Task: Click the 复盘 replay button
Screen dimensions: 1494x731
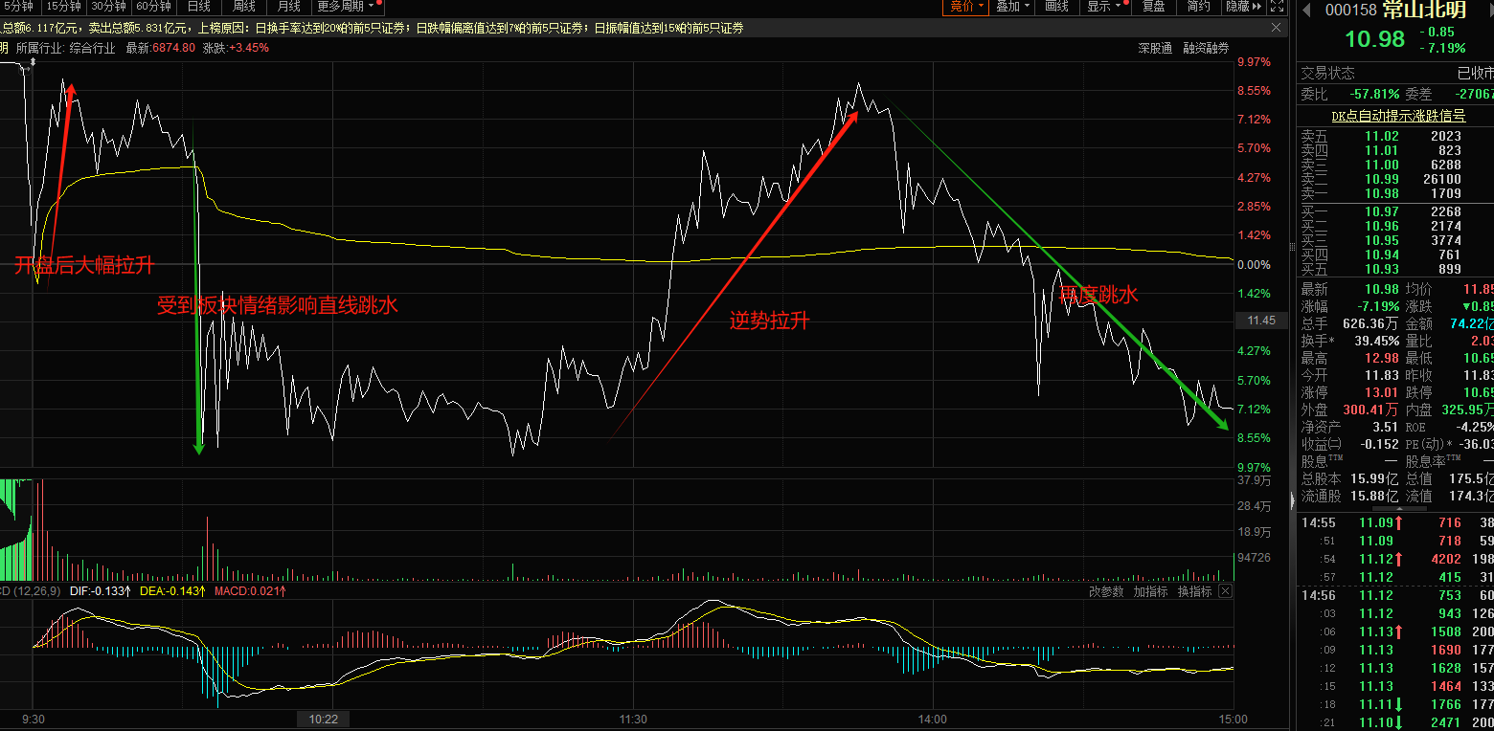Action: tap(1153, 6)
